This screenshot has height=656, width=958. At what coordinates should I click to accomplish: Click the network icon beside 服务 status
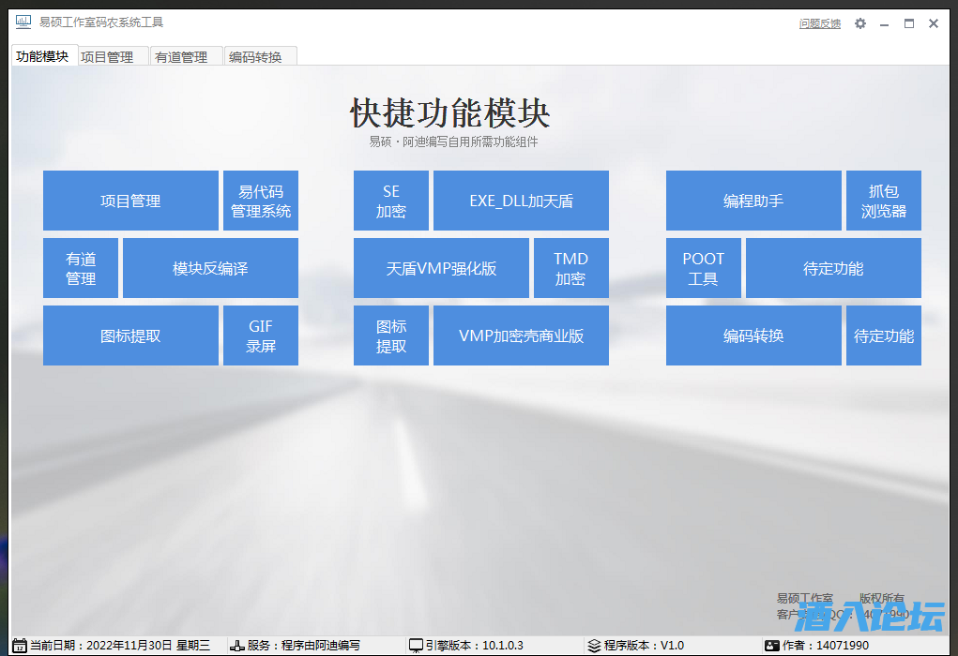(x=237, y=646)
